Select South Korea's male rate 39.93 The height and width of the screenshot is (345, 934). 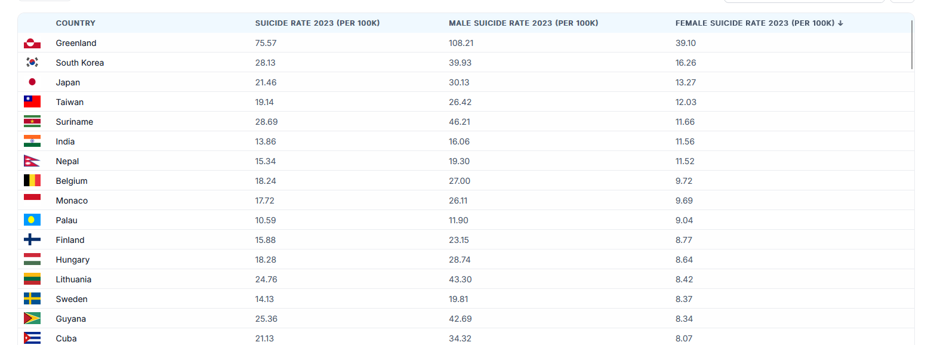[460, 63]
